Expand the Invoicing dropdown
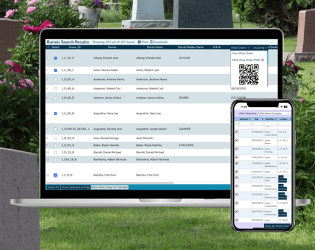 coord(260,48)
